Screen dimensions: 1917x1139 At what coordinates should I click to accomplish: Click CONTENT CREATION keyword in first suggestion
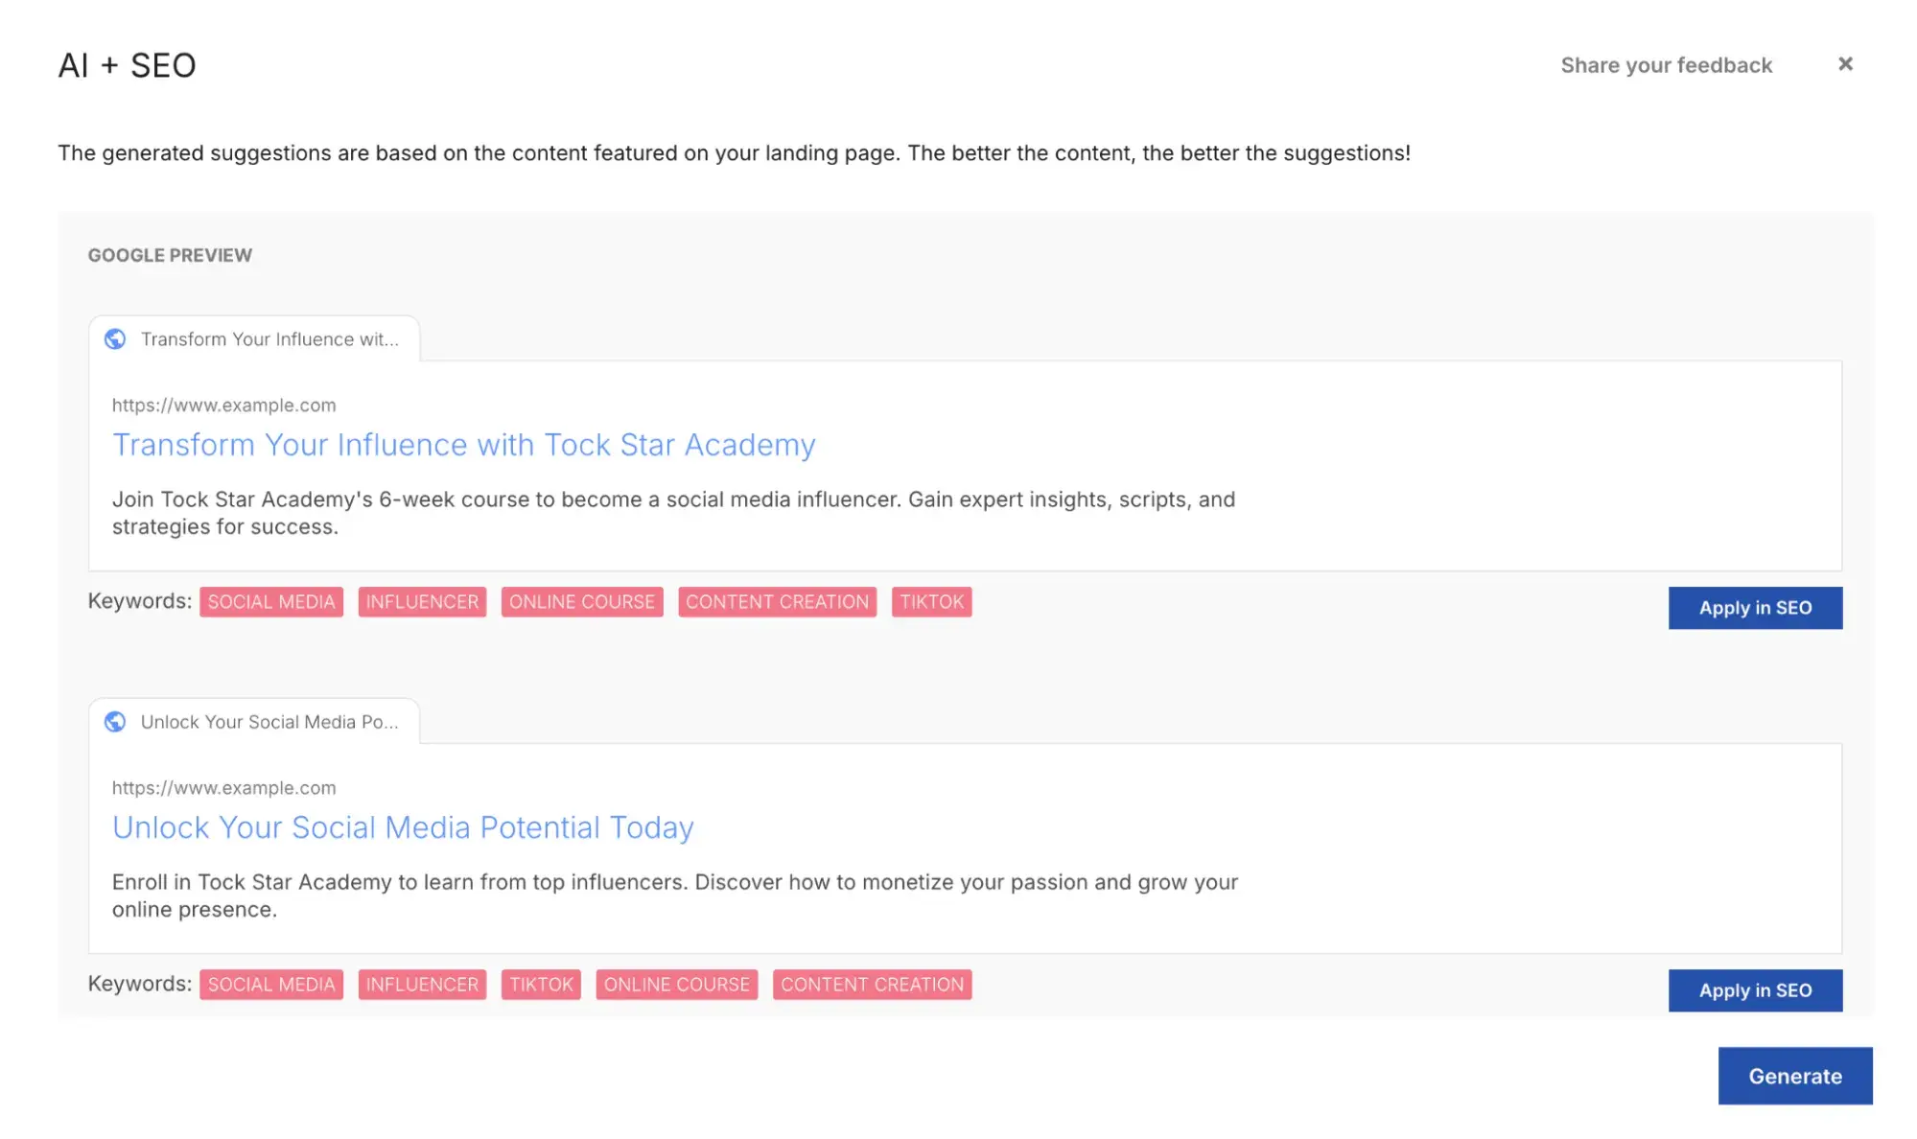(777, 601)
